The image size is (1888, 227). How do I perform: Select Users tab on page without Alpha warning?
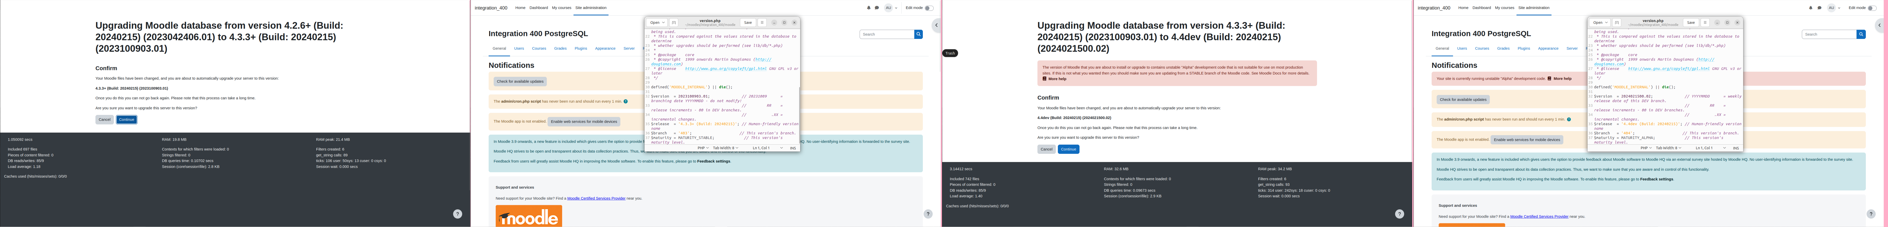click(519, 48)
